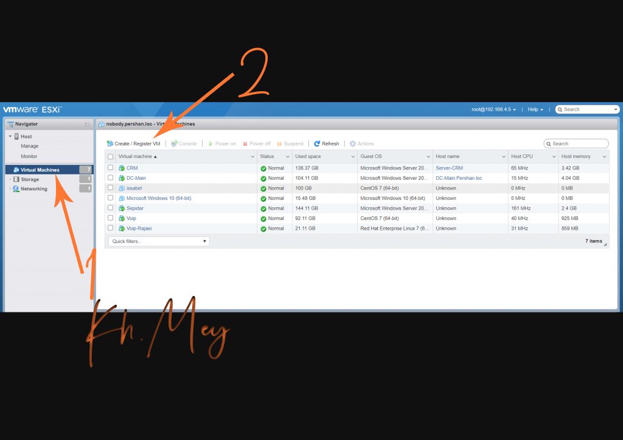Check the CRM row checkbox
The height and width of the screenshot is (440, 623).
[111, 168]
